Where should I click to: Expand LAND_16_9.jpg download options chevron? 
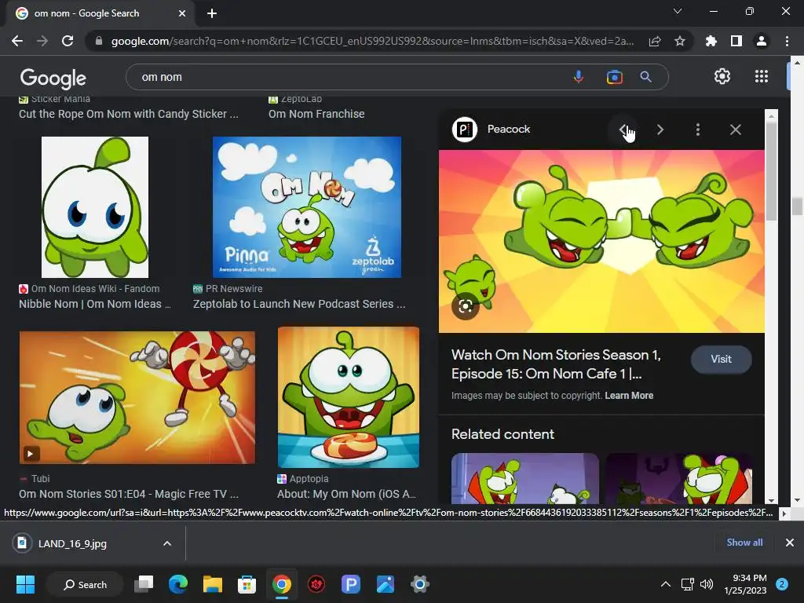click(x=167, y=543)
